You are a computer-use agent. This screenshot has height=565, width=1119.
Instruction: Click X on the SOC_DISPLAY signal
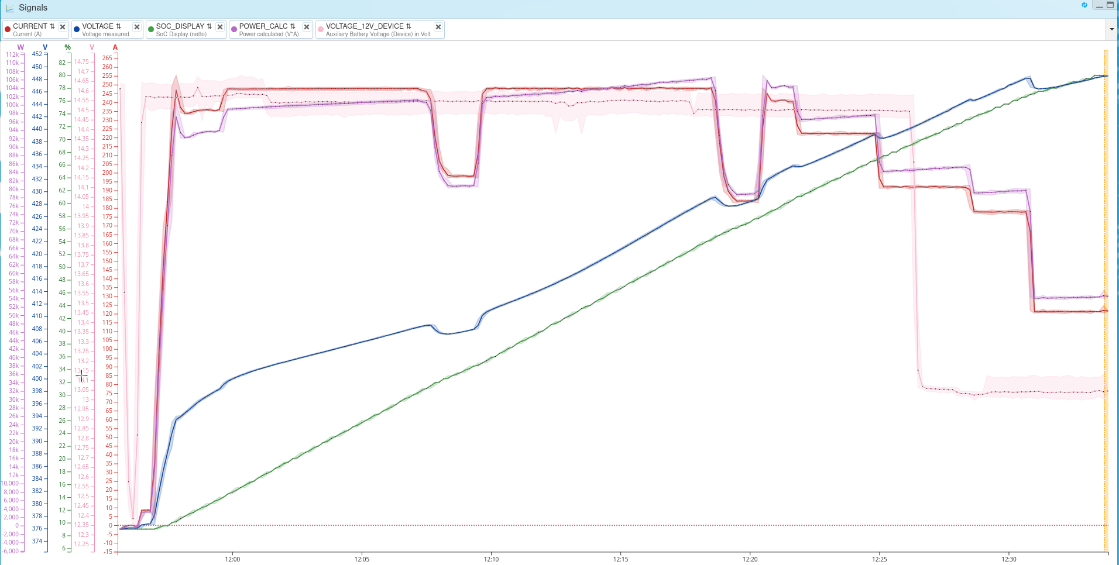(x=220, y=27)
